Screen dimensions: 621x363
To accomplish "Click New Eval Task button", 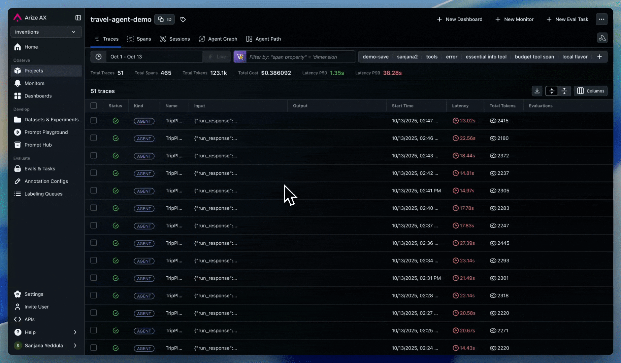I will [567, 19].
